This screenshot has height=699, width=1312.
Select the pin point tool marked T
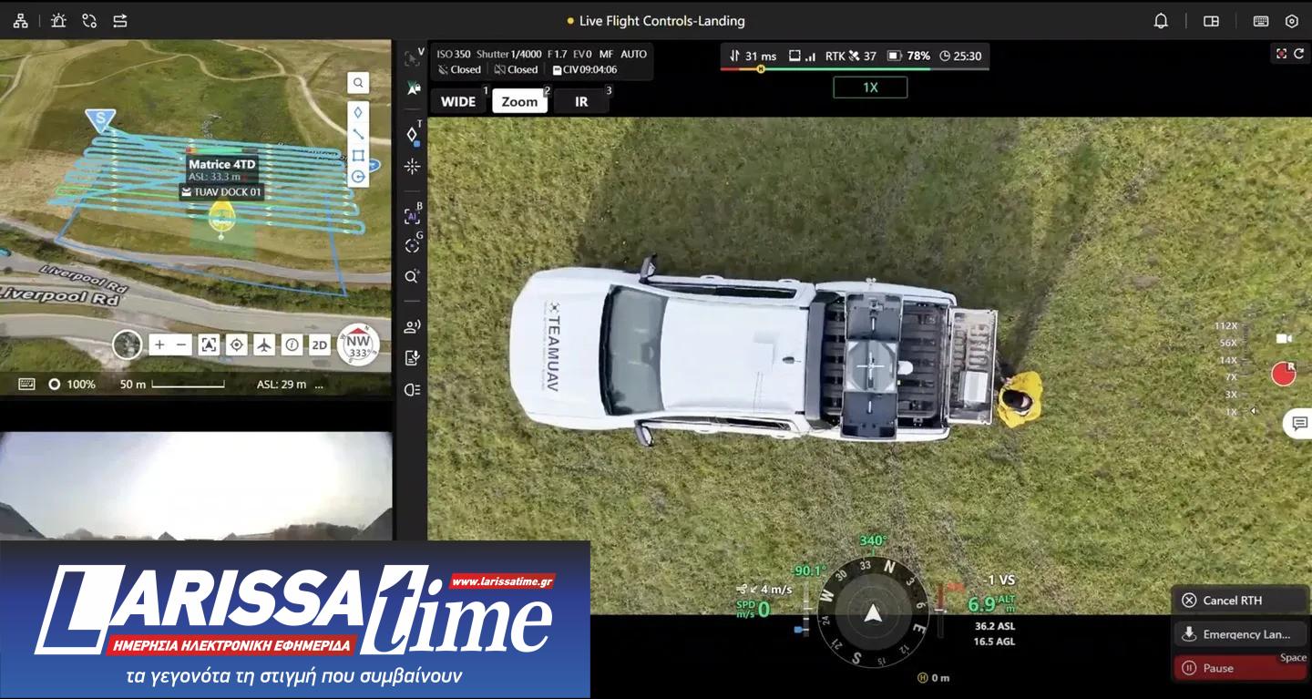pyautogui.click(x=412, y=134)
